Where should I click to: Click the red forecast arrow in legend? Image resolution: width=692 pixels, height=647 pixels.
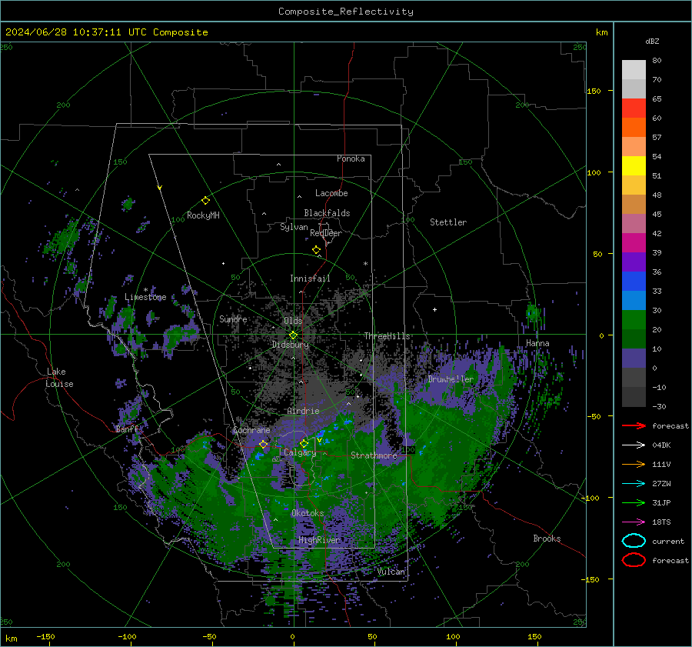point(634,425)
